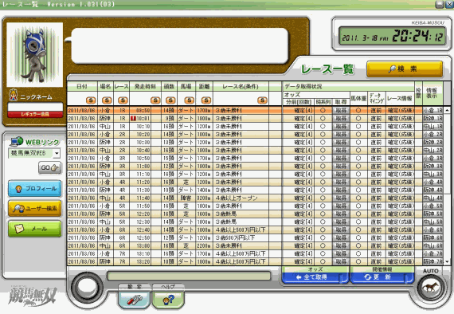Screen dimensions: 454x314
Task: Click the S sort icon under レース
Action: coord(123,100)
